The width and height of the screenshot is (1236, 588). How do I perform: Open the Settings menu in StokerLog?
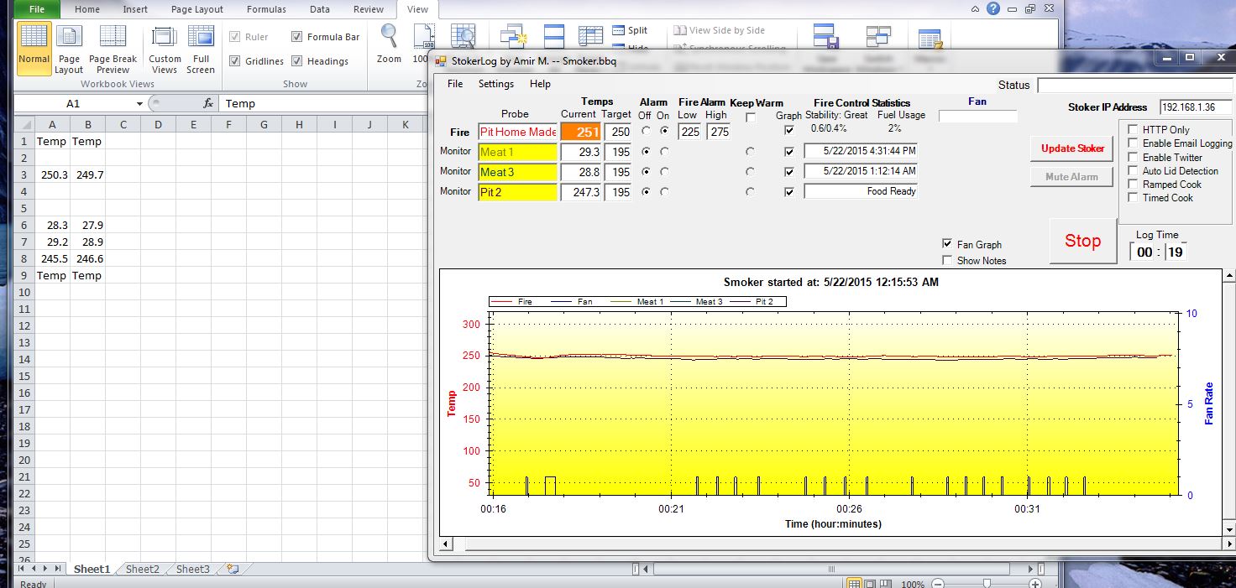(x=495, y=84)
